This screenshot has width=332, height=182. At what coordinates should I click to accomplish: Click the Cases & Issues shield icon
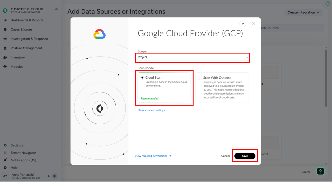click(x=5, y=29)
